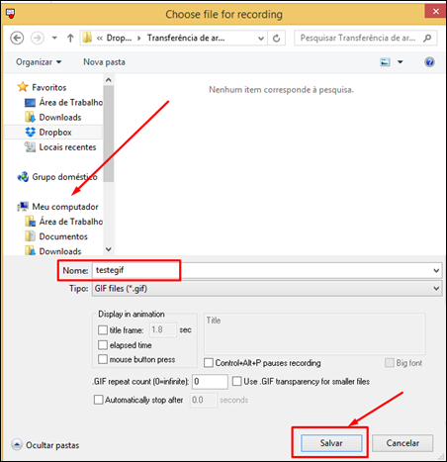Open the Organizar menu
447x462 pixels.
[x=39, y=62]
